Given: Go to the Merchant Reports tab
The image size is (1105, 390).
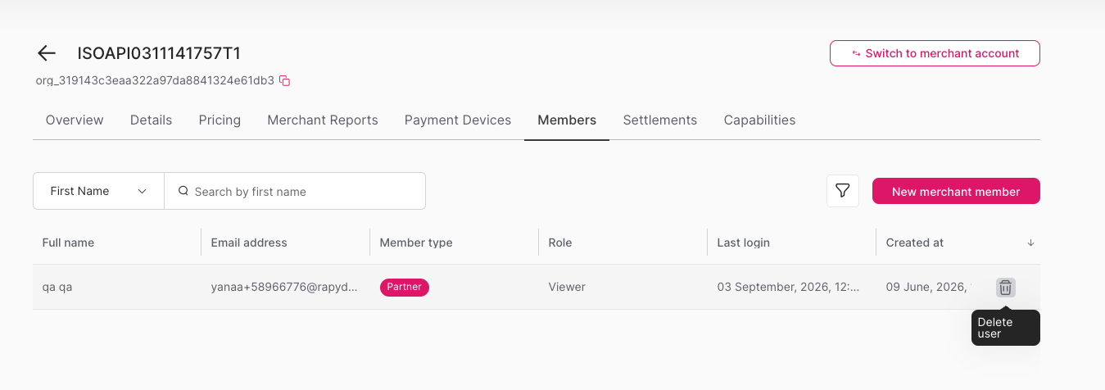Looking at the screenshot, I should coord(323,120).
